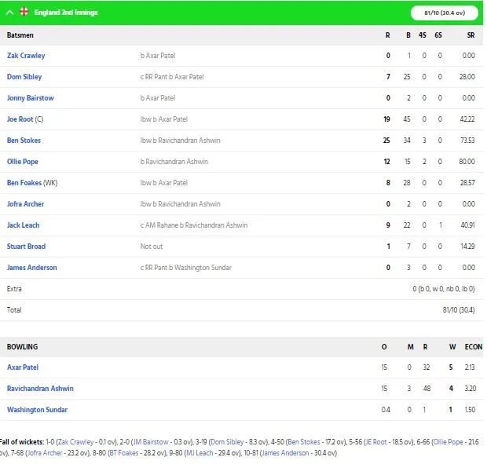Click the BOWLING table header
The width and height of the screenshot is (487, 468).
[22, 347]
